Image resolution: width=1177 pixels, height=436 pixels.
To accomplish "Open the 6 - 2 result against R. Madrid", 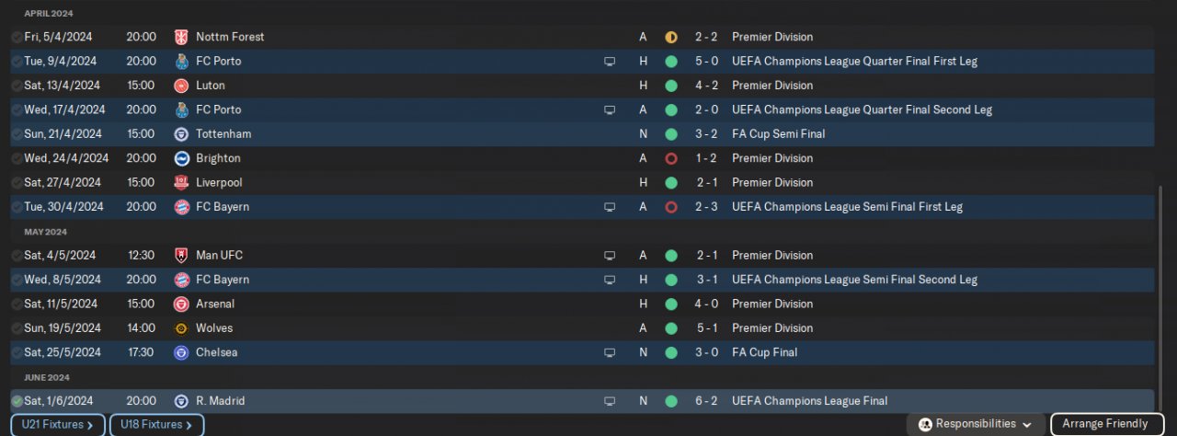I will pos(707,401).
